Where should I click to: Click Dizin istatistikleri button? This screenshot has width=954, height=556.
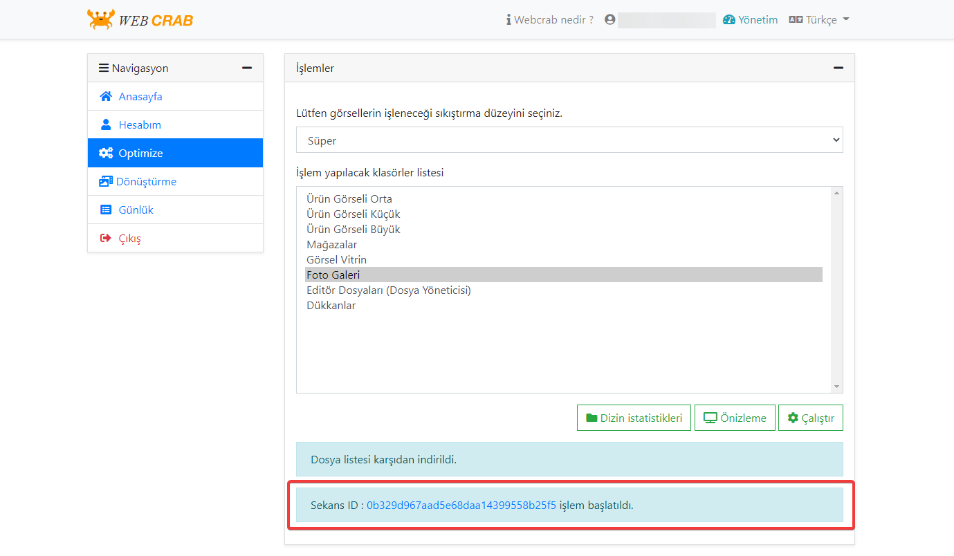click(x=634, y=418)
